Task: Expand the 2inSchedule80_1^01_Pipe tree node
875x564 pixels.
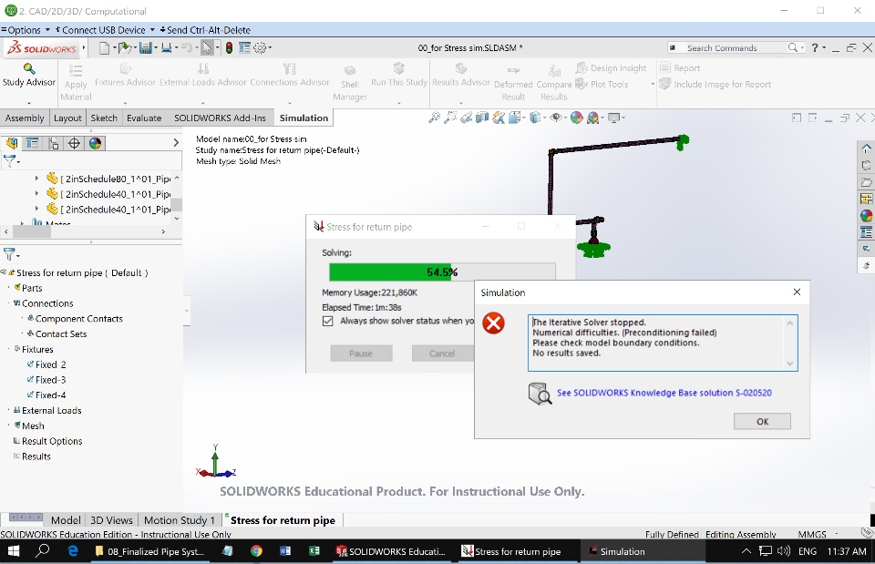Action: (36, 179)
